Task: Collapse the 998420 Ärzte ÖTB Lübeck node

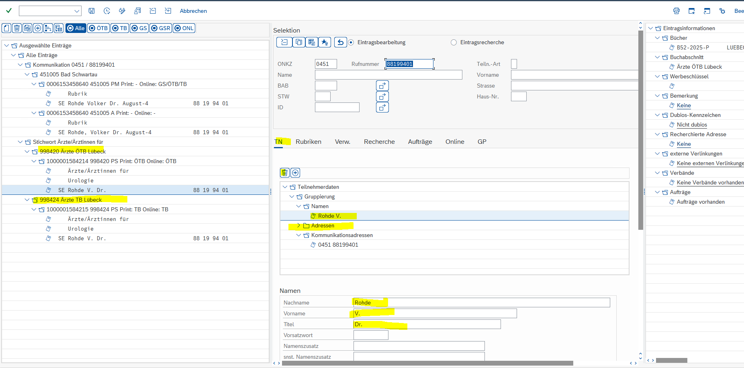Action: pyautogui.click(x=27, y=151)
